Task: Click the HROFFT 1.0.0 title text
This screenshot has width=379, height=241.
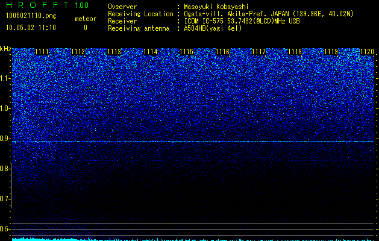Action: pos(48,5)
